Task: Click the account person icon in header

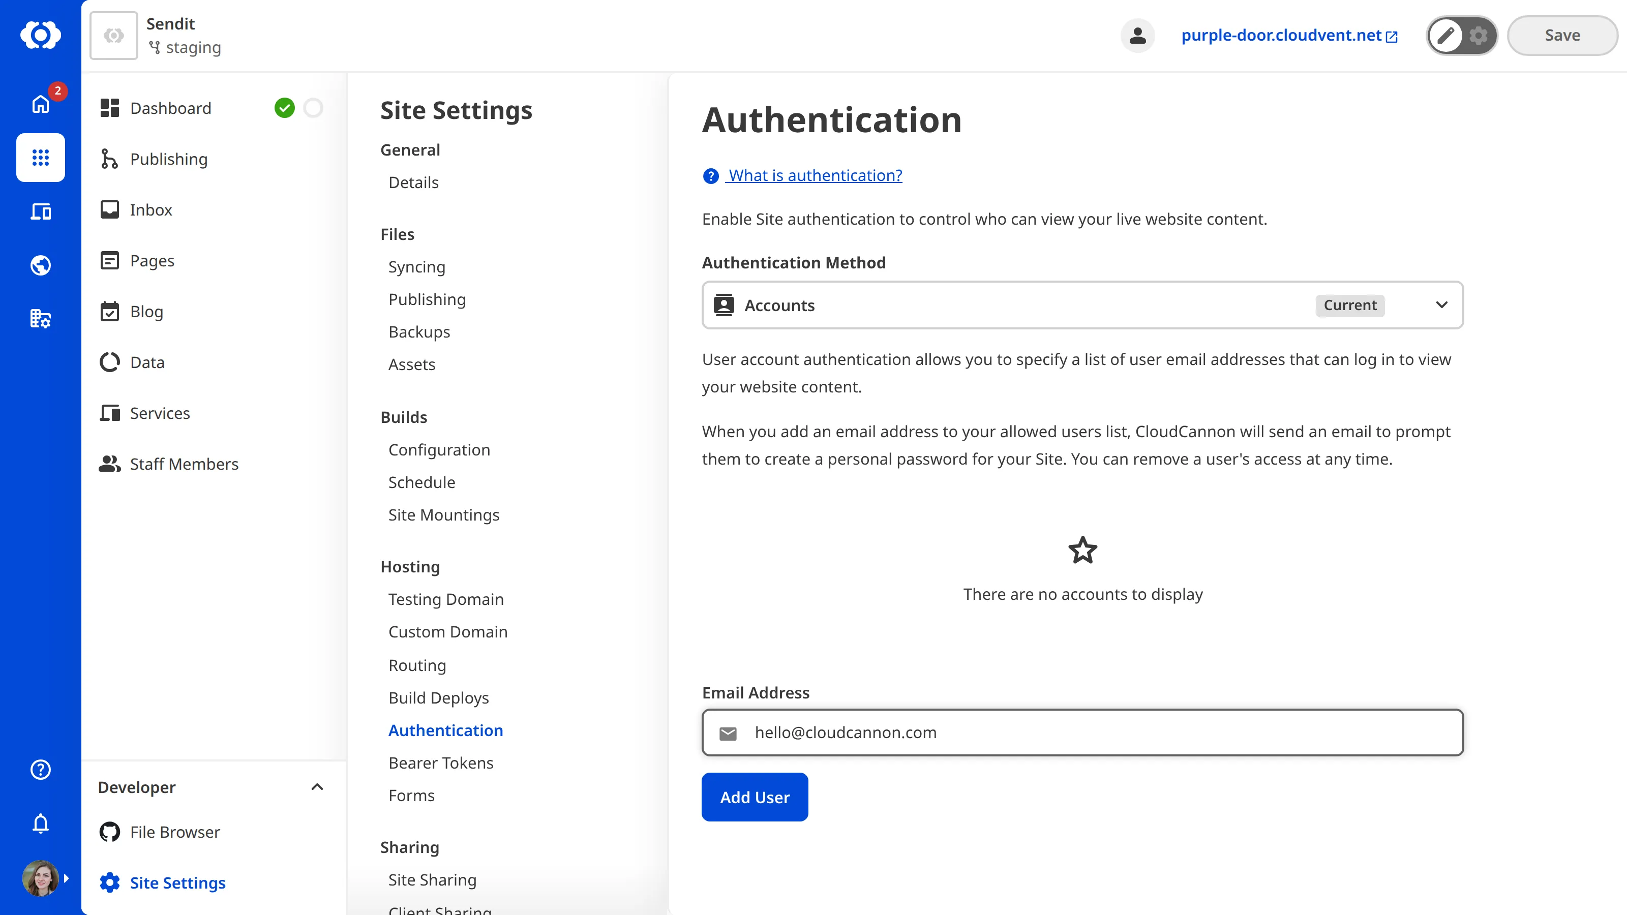Action: point(1137,36)
